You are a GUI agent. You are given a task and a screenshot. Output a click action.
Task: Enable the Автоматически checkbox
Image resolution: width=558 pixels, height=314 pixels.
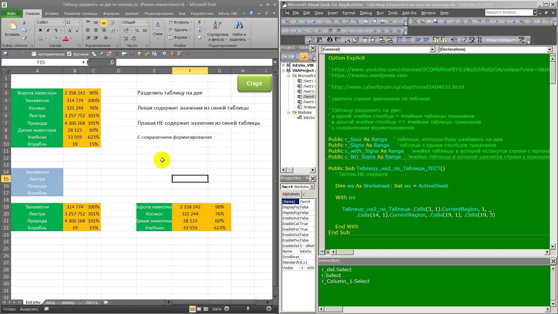(34, 54)
